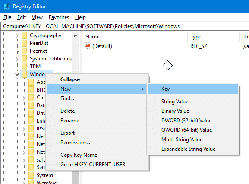Click the Peernet folder icon
The image size is (249, 184).
click(x=24, y=51)
